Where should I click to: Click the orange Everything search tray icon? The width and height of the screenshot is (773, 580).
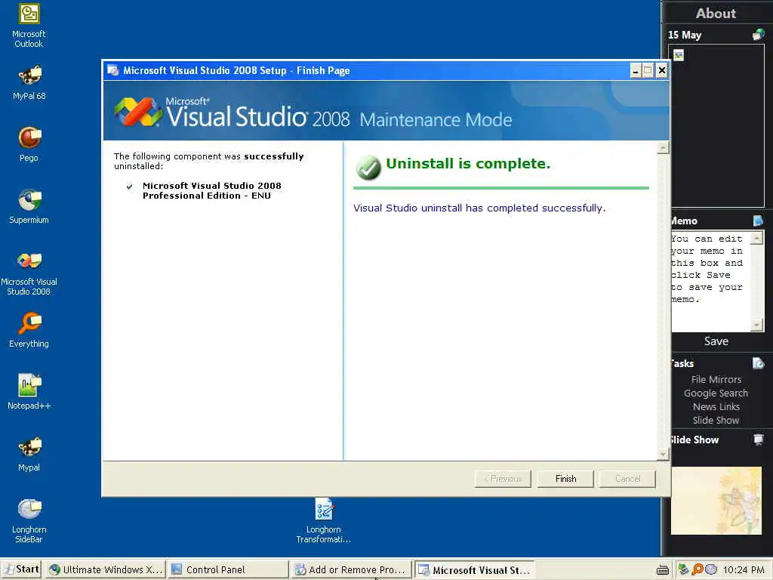(x=697, y=569)
